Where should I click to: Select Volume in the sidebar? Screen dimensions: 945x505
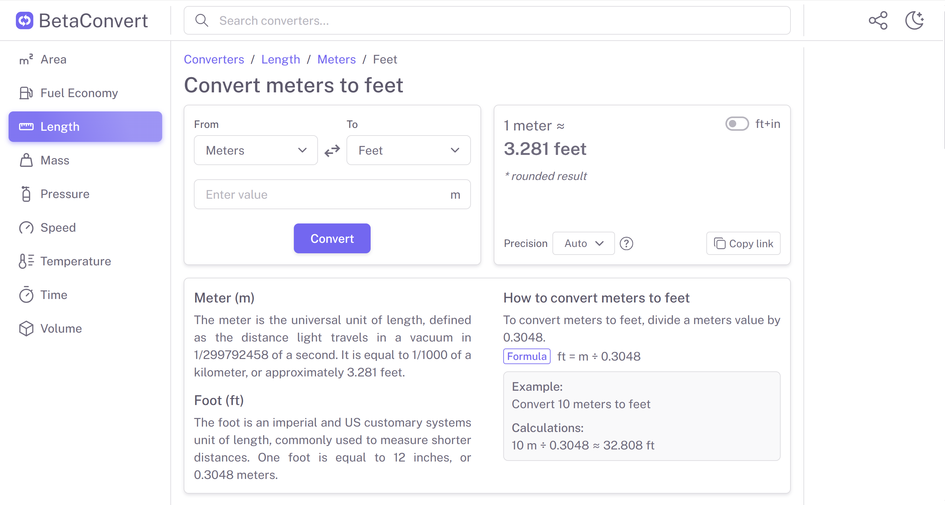[61, 329]
